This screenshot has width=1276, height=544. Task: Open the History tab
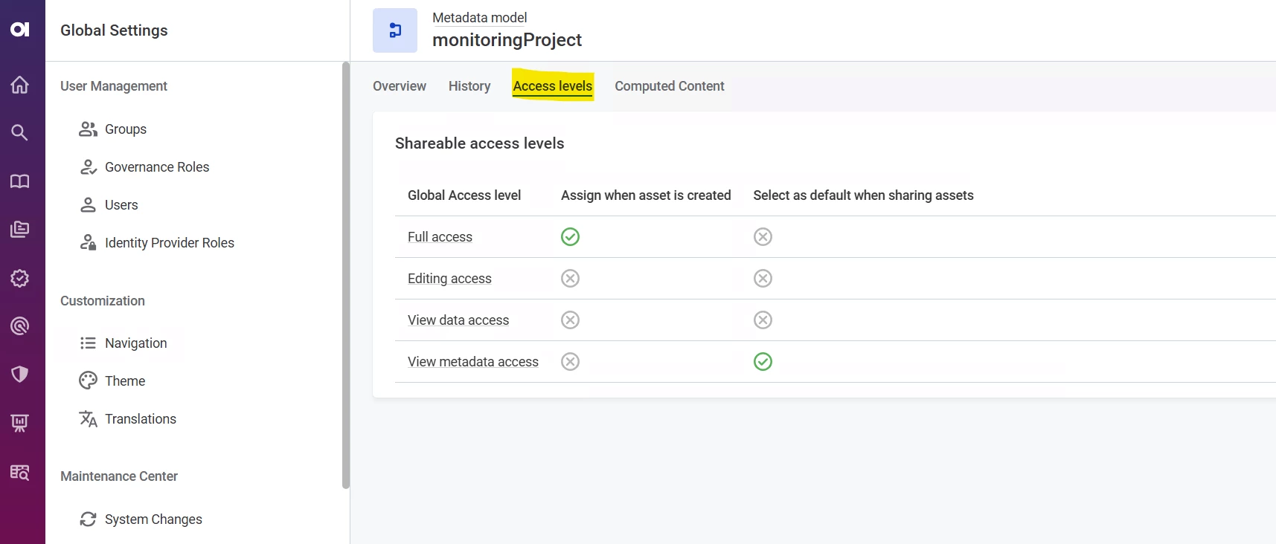(x=469, y=86)
